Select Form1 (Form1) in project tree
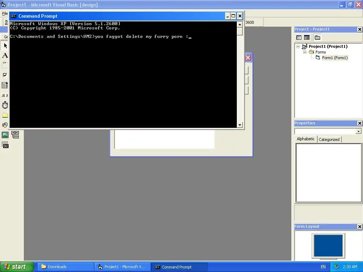This screenshot has width=363, height=272. tap(335, 58)
